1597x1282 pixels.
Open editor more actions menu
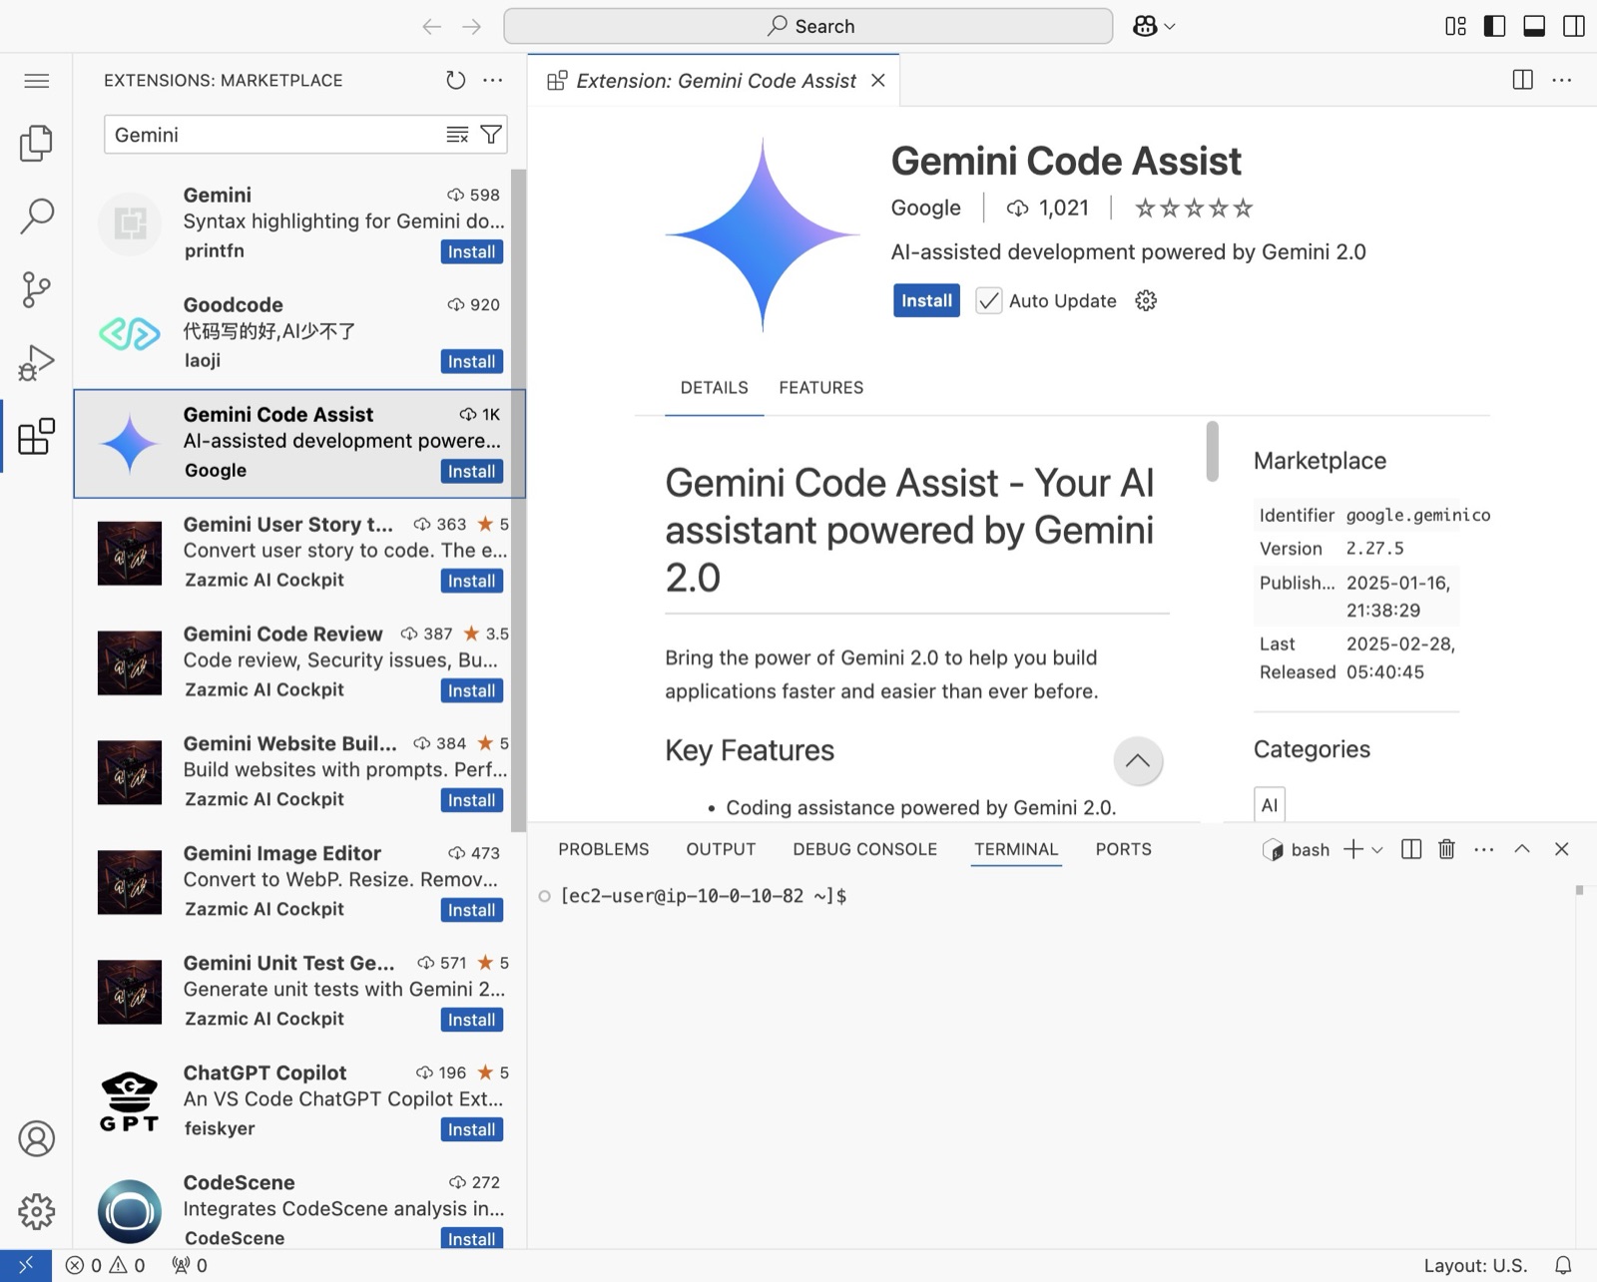1562,80
